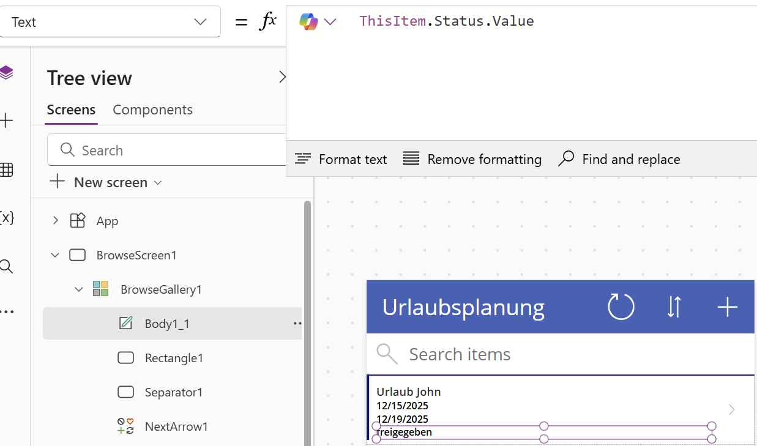The width and height of the screenshot is (757, 446).
Task: Collapse the BrowseGallery1 tree node
Action: click(78, 289)
